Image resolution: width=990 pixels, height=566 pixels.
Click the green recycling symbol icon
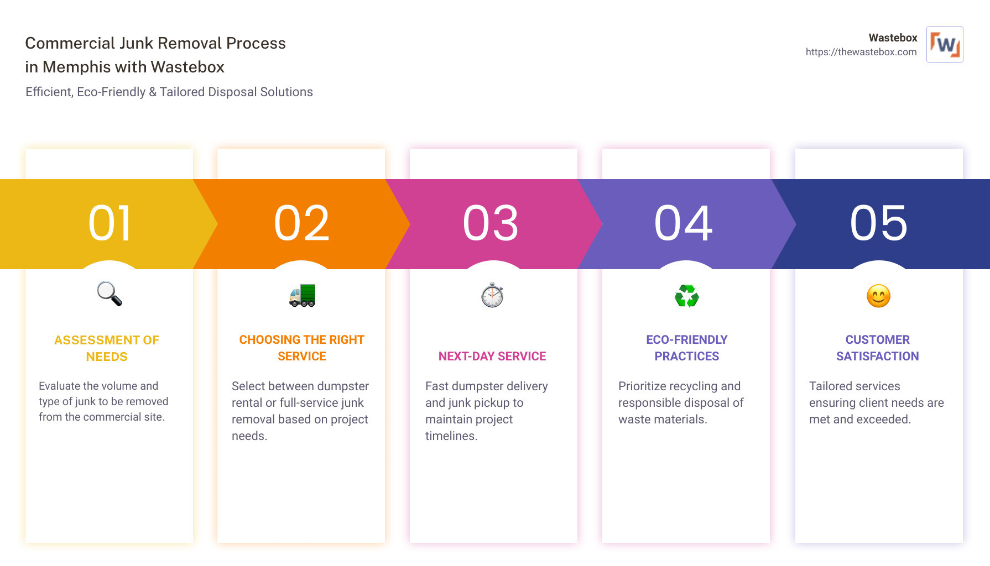pos(686,296)
